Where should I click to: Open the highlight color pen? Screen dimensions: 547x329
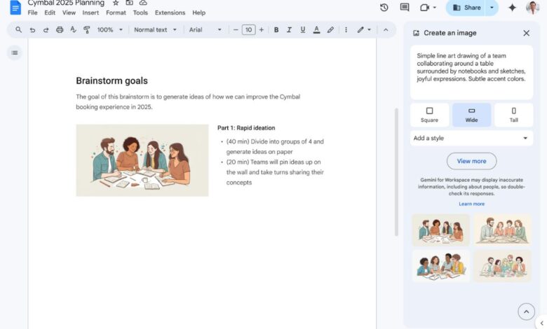[330, 30]
